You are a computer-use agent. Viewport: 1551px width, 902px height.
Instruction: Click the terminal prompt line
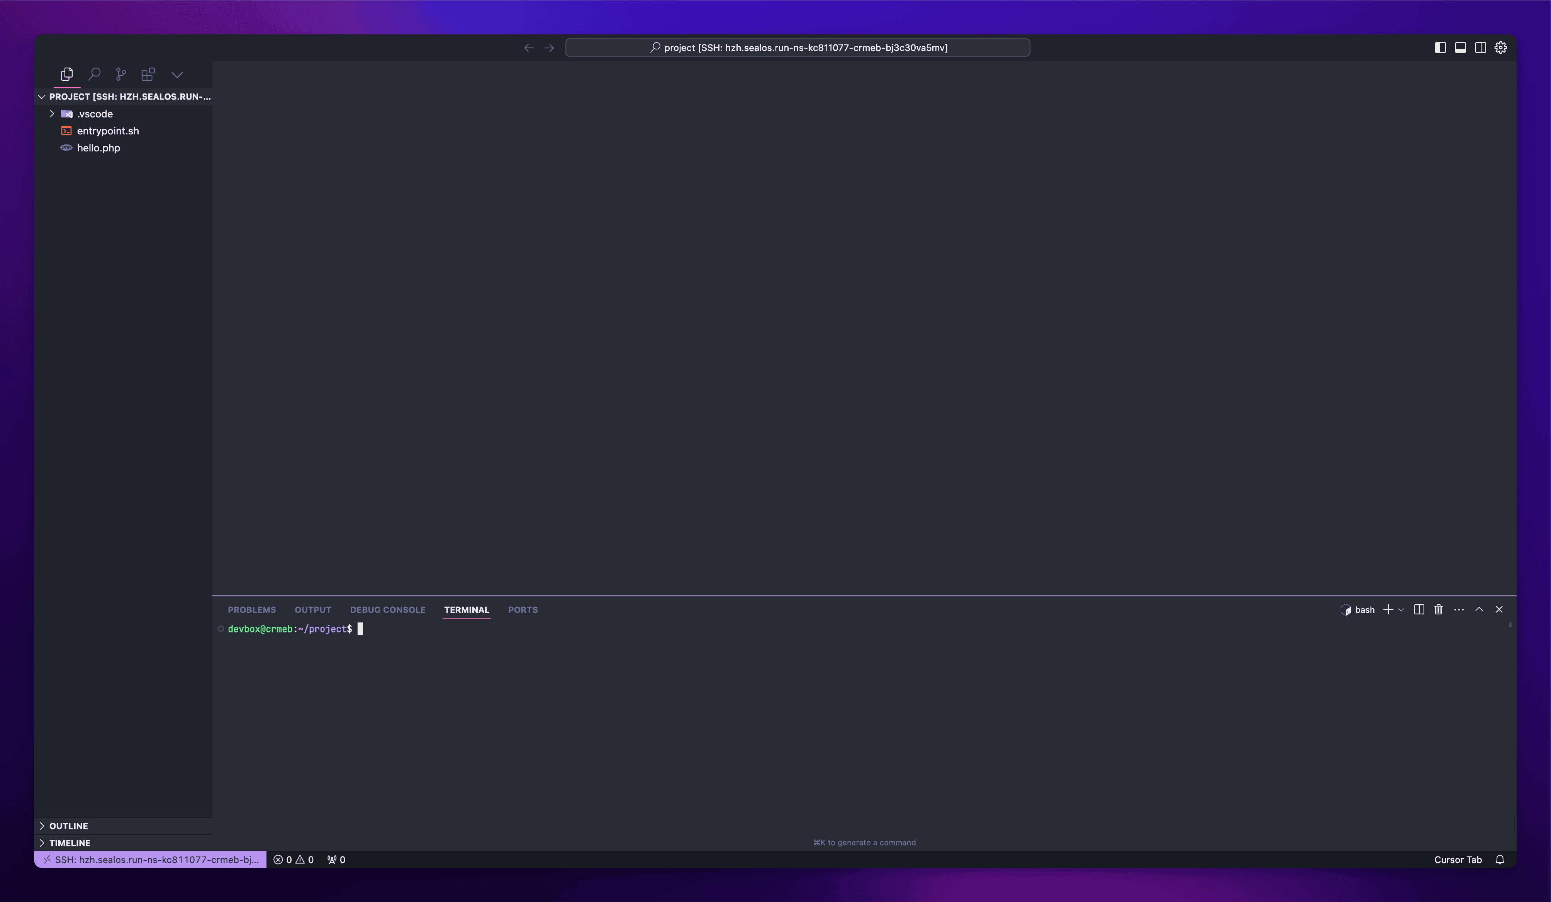[295, 629]
